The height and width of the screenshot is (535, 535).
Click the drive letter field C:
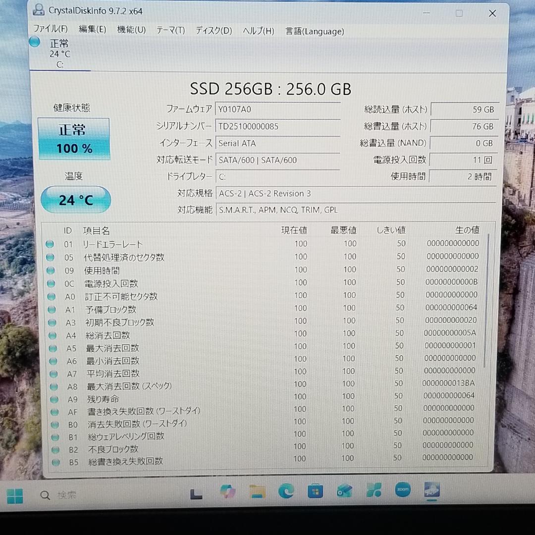(278, 177)
